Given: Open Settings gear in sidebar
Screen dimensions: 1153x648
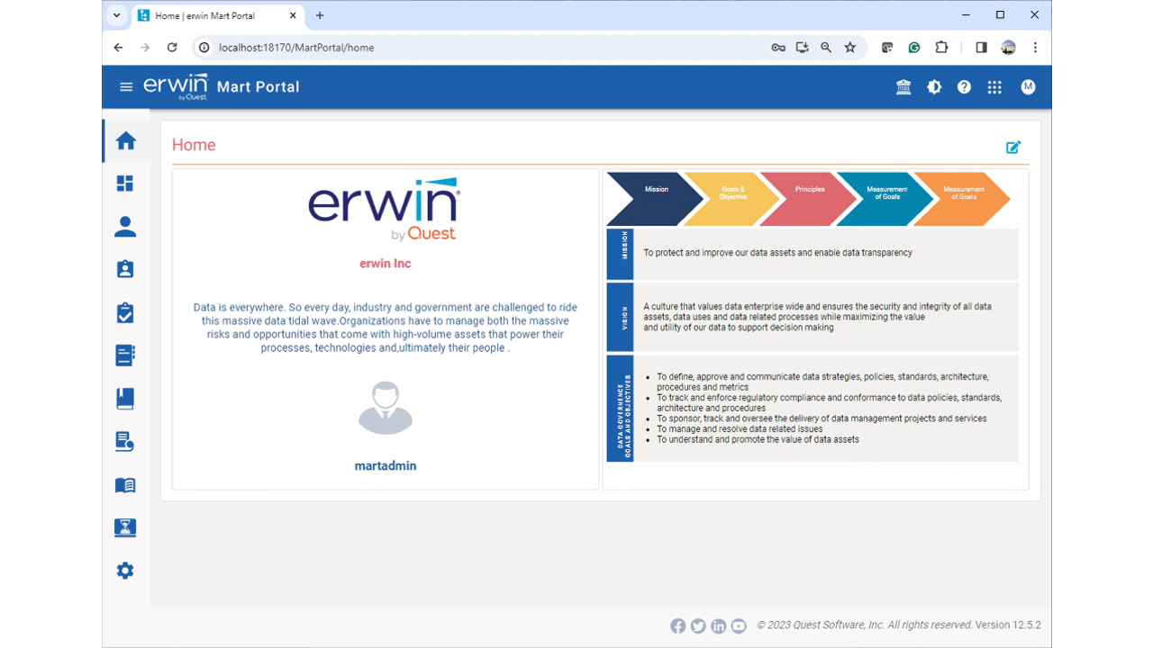Looking at the screenshot, I should click(x=125, y=571).
